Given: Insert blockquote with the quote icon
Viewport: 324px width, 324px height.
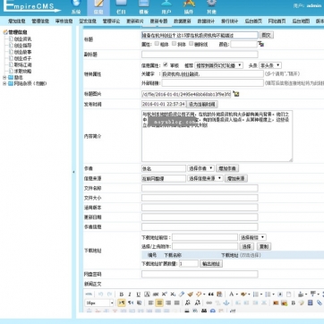Looking at the screenshot, I should 211,294.
